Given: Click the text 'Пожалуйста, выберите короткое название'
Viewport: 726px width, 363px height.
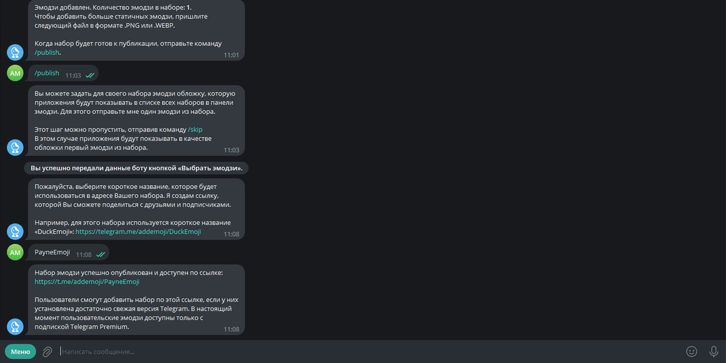Looking at the screenshot, I should tap(102, 186).
